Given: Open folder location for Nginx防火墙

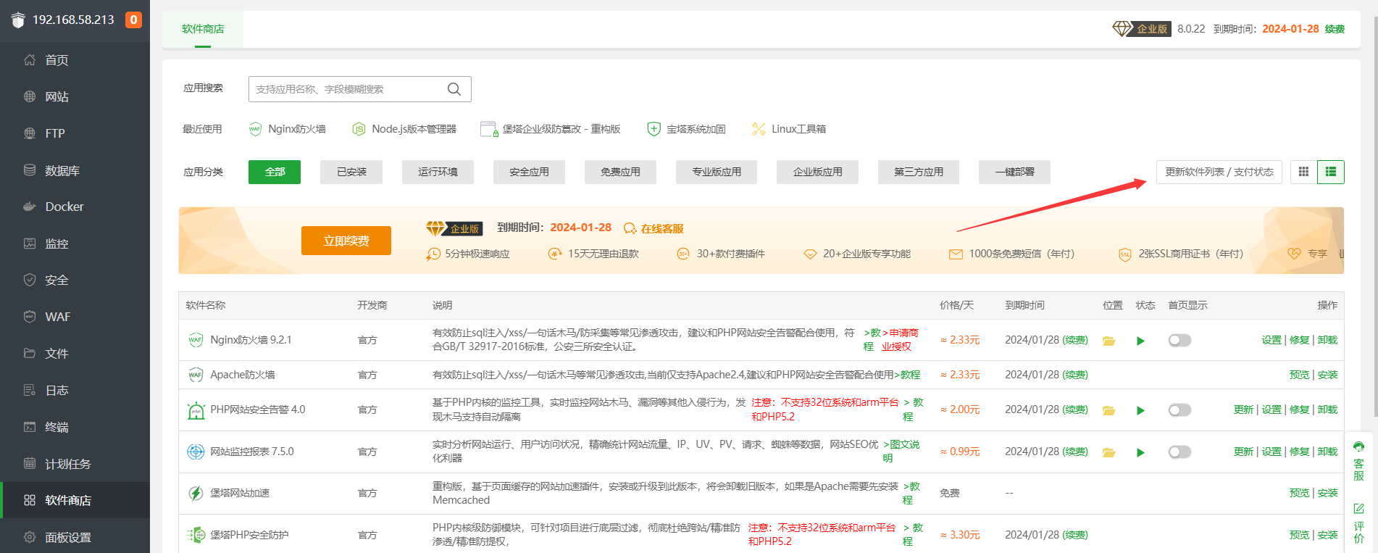Looking at the screenshot, I should pyautogui.click(x=1108, y=341).
